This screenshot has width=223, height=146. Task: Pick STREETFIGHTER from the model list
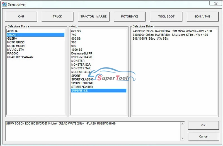98,87
